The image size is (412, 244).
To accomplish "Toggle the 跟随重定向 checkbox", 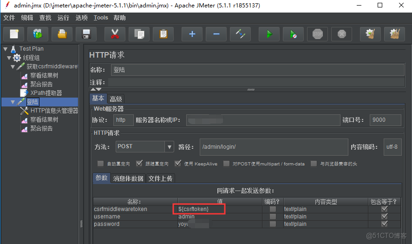I will pos(139,164).
